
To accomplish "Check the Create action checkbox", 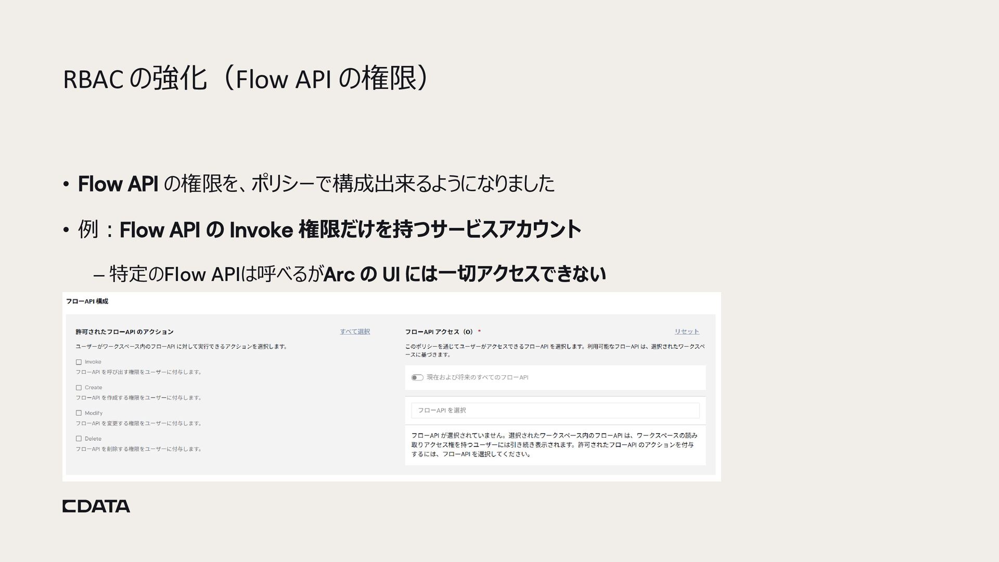I will (x=79, y=388).
